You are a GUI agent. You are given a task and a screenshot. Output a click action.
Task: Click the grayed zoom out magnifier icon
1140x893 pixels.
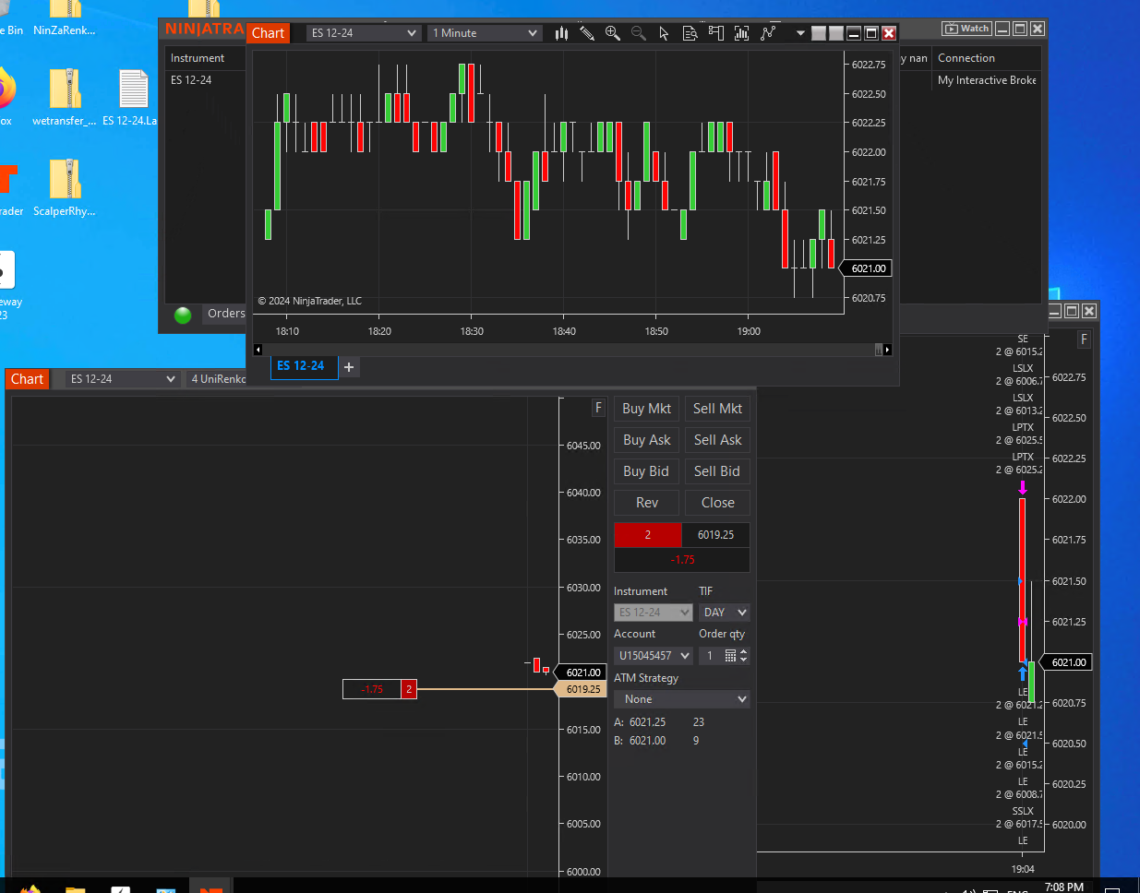pyautogui.click(x=639, y=33)
